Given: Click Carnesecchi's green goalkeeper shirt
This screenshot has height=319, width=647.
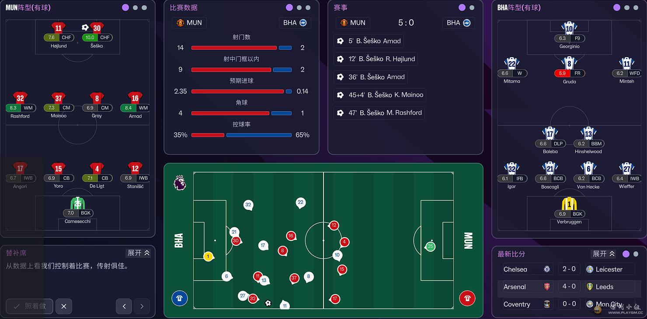Looking at the screenshot, I should [x=77, y=203].
